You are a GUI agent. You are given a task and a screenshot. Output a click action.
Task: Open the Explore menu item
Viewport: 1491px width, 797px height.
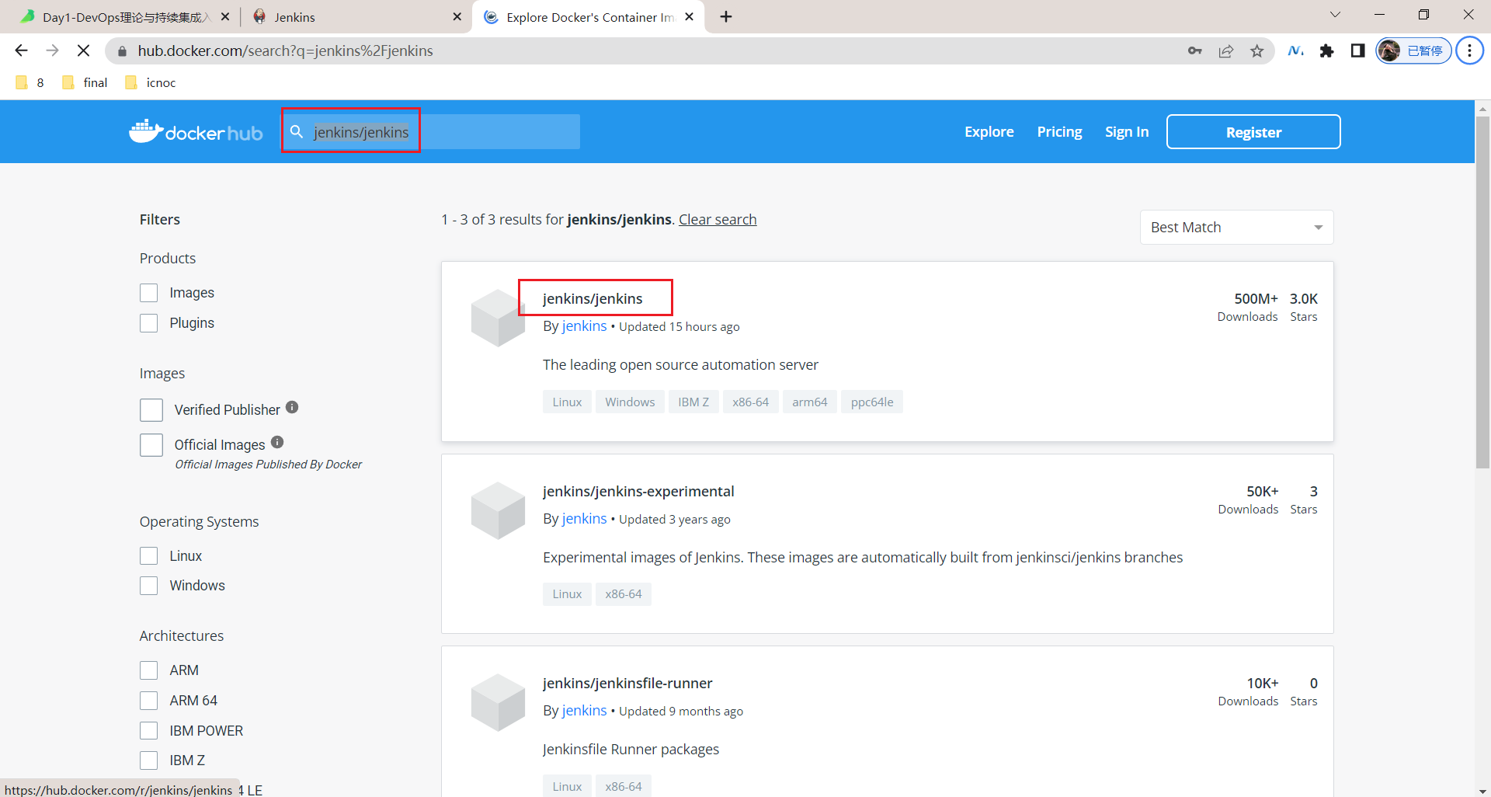pyautogui.click(x=989, y=132)
